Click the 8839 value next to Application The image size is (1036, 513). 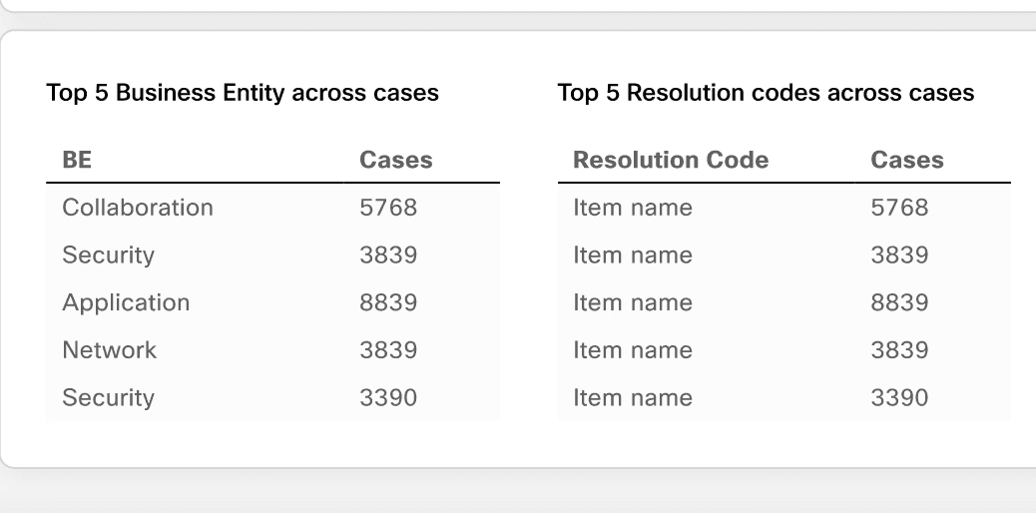click(x=388, y=302)
